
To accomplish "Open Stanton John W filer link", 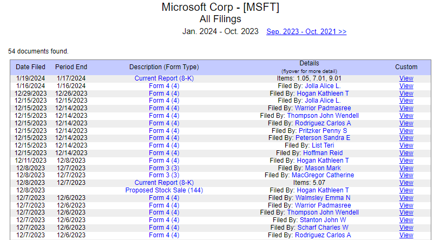I will [323, 220].
